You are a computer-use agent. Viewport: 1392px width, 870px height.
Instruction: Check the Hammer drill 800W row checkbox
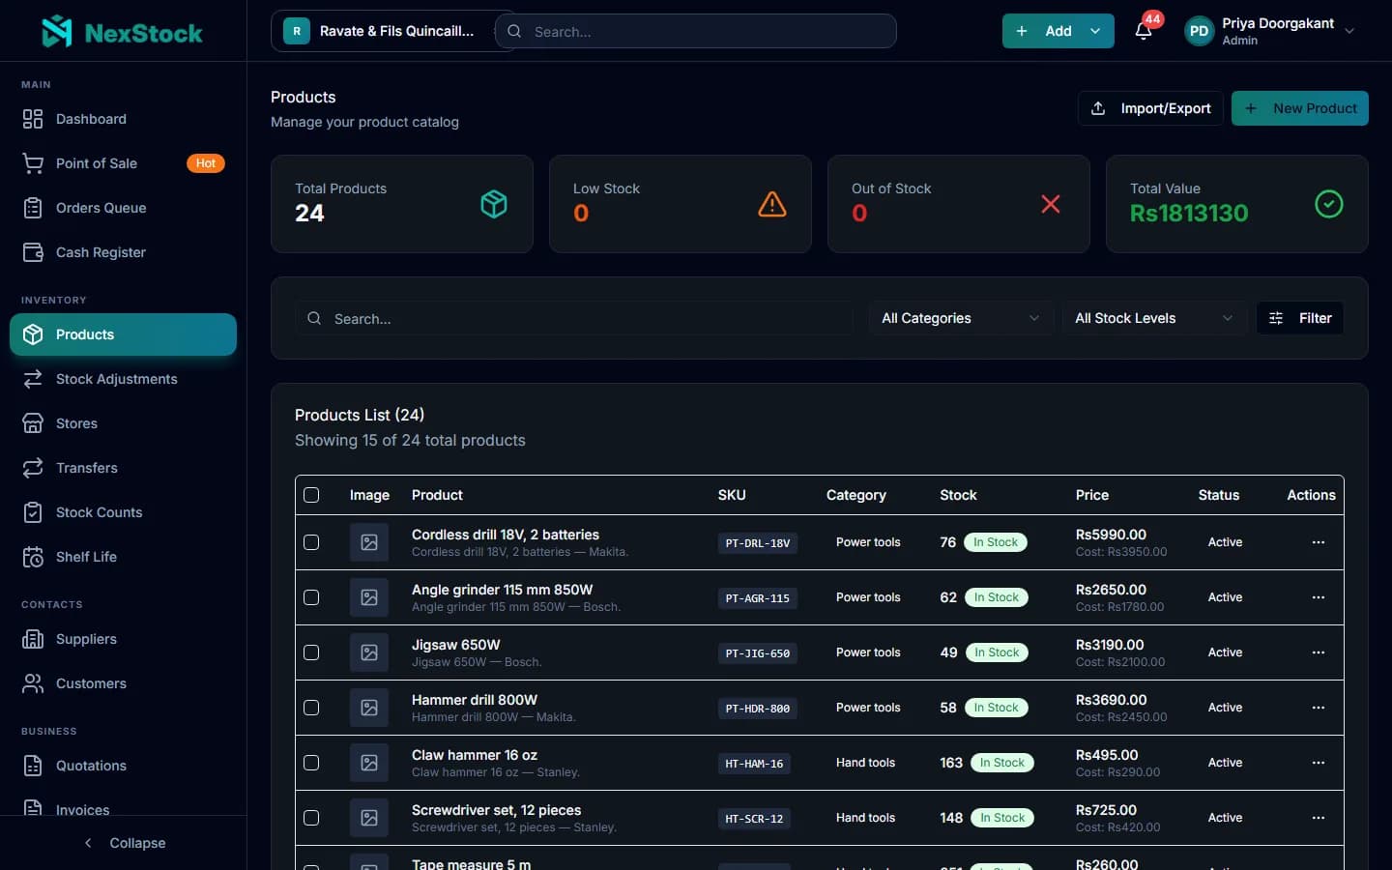311,708
